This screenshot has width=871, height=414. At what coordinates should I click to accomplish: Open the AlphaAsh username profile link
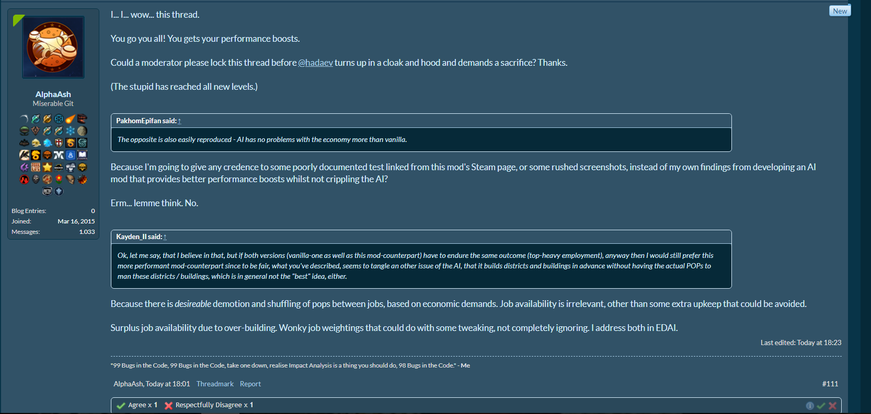[53, 94]
